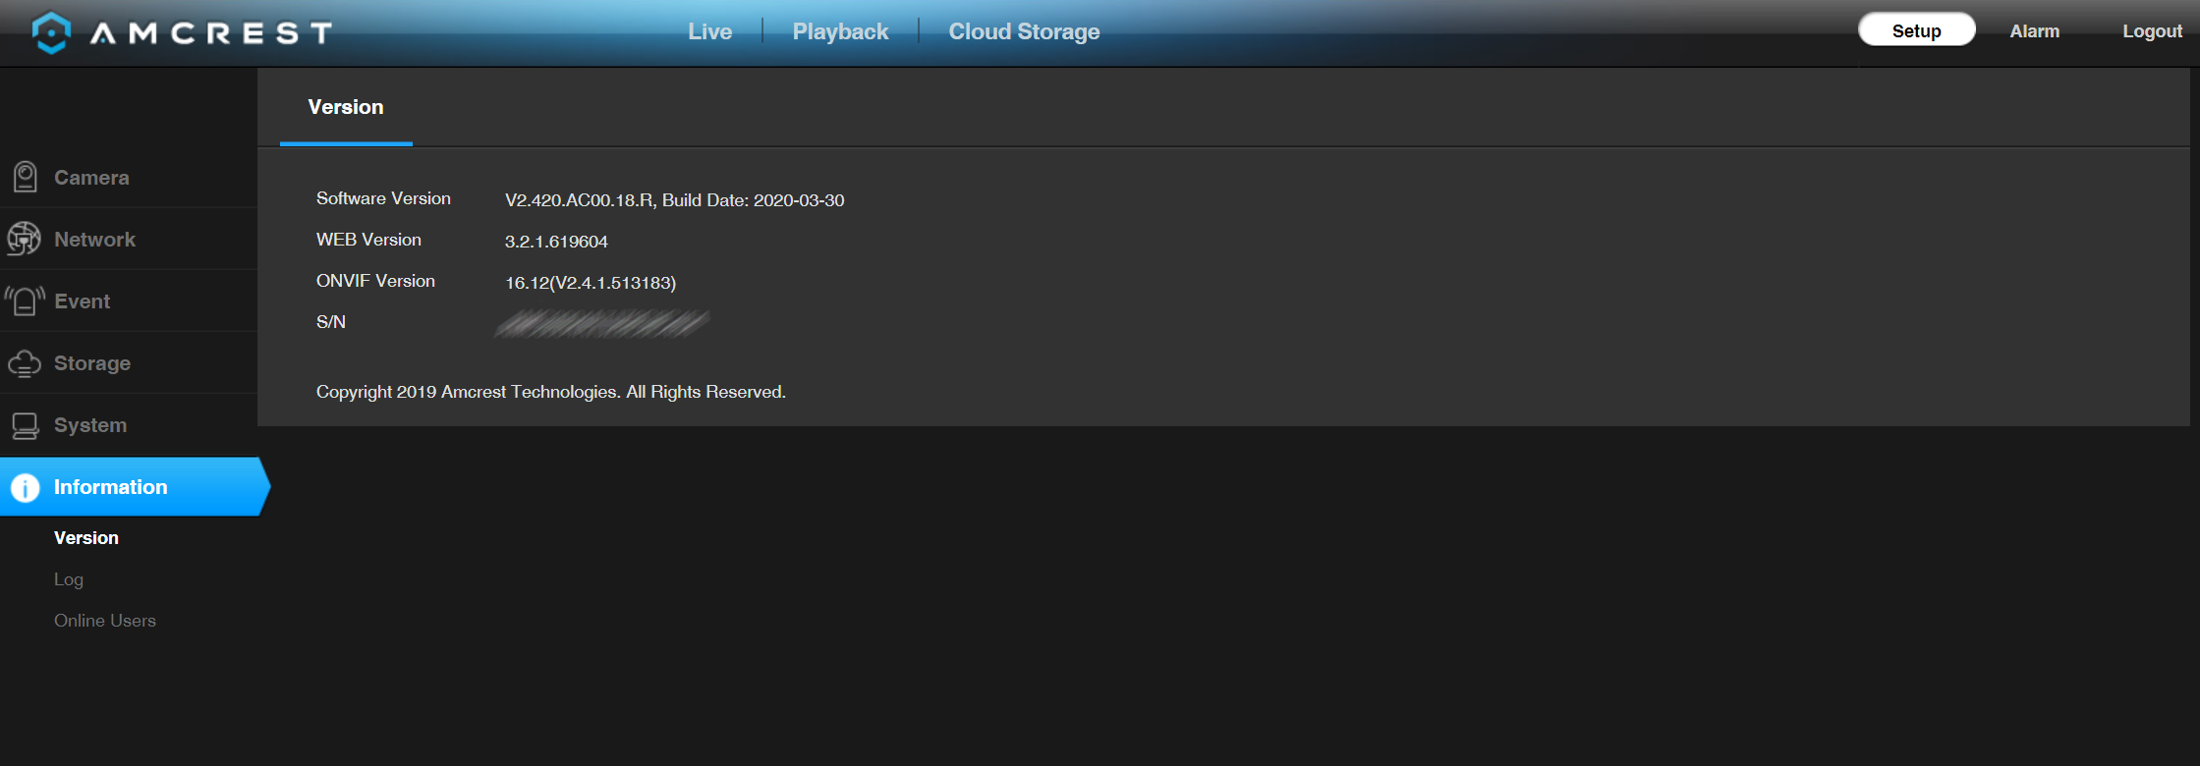Open the Camera section icon in sidebar

click(x=25, y=177)
